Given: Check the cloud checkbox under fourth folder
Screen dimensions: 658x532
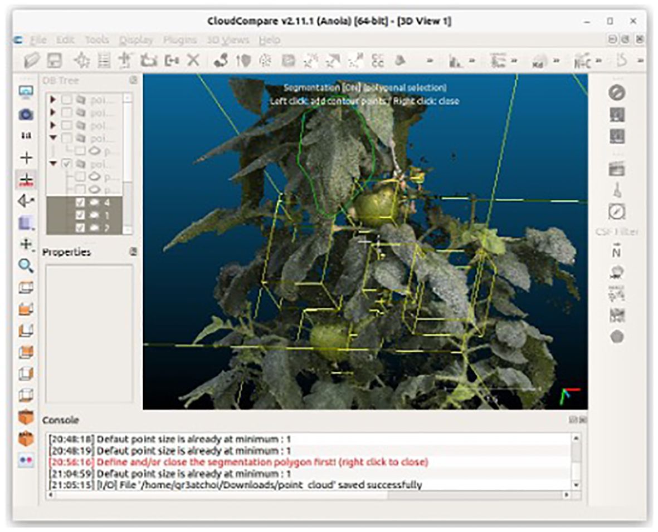Looking at the screenshot, I should pos(80,150).
